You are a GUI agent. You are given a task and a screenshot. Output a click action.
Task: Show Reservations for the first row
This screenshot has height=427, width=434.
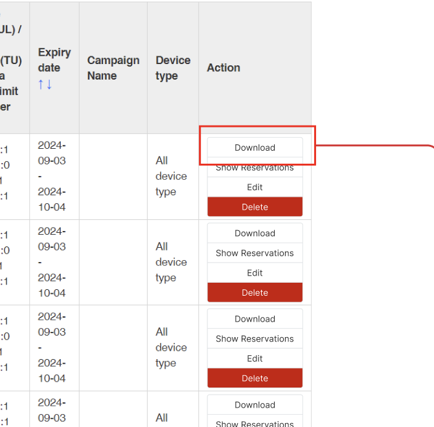(x=255, y=168)
